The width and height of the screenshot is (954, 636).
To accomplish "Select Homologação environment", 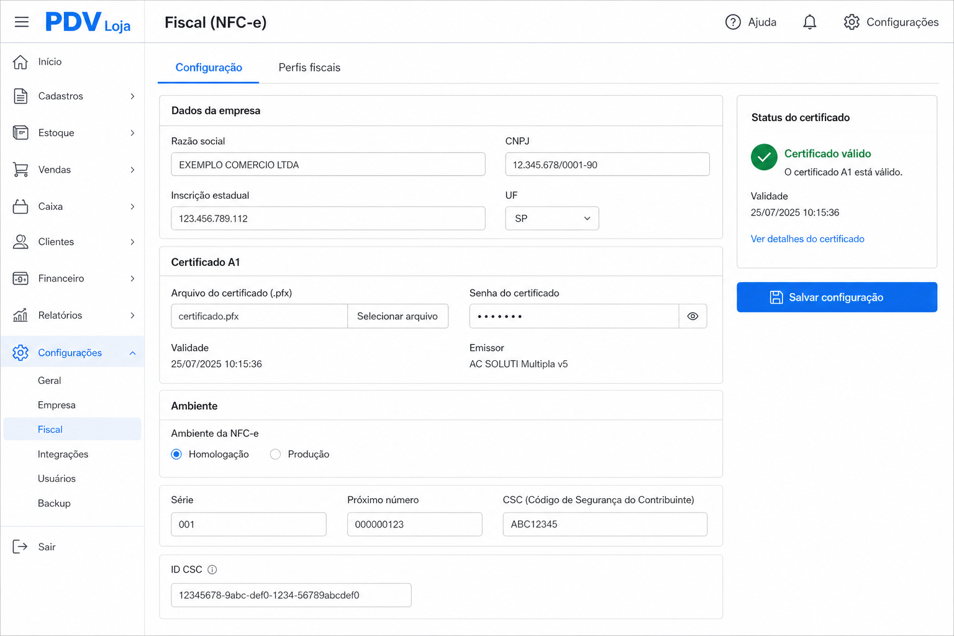I will tap(176, 454).
